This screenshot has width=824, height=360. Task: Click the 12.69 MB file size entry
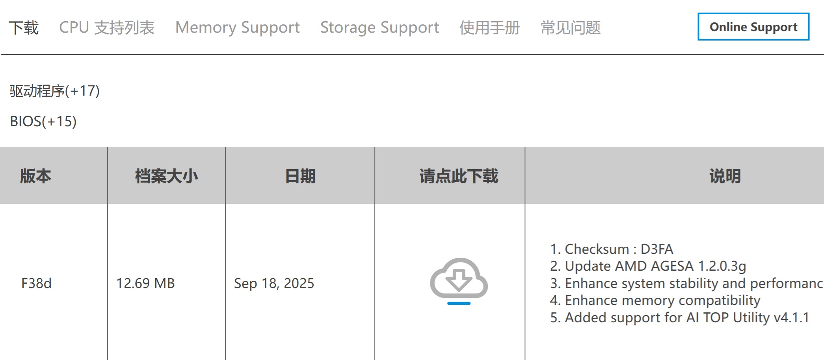tap(147, 283)
